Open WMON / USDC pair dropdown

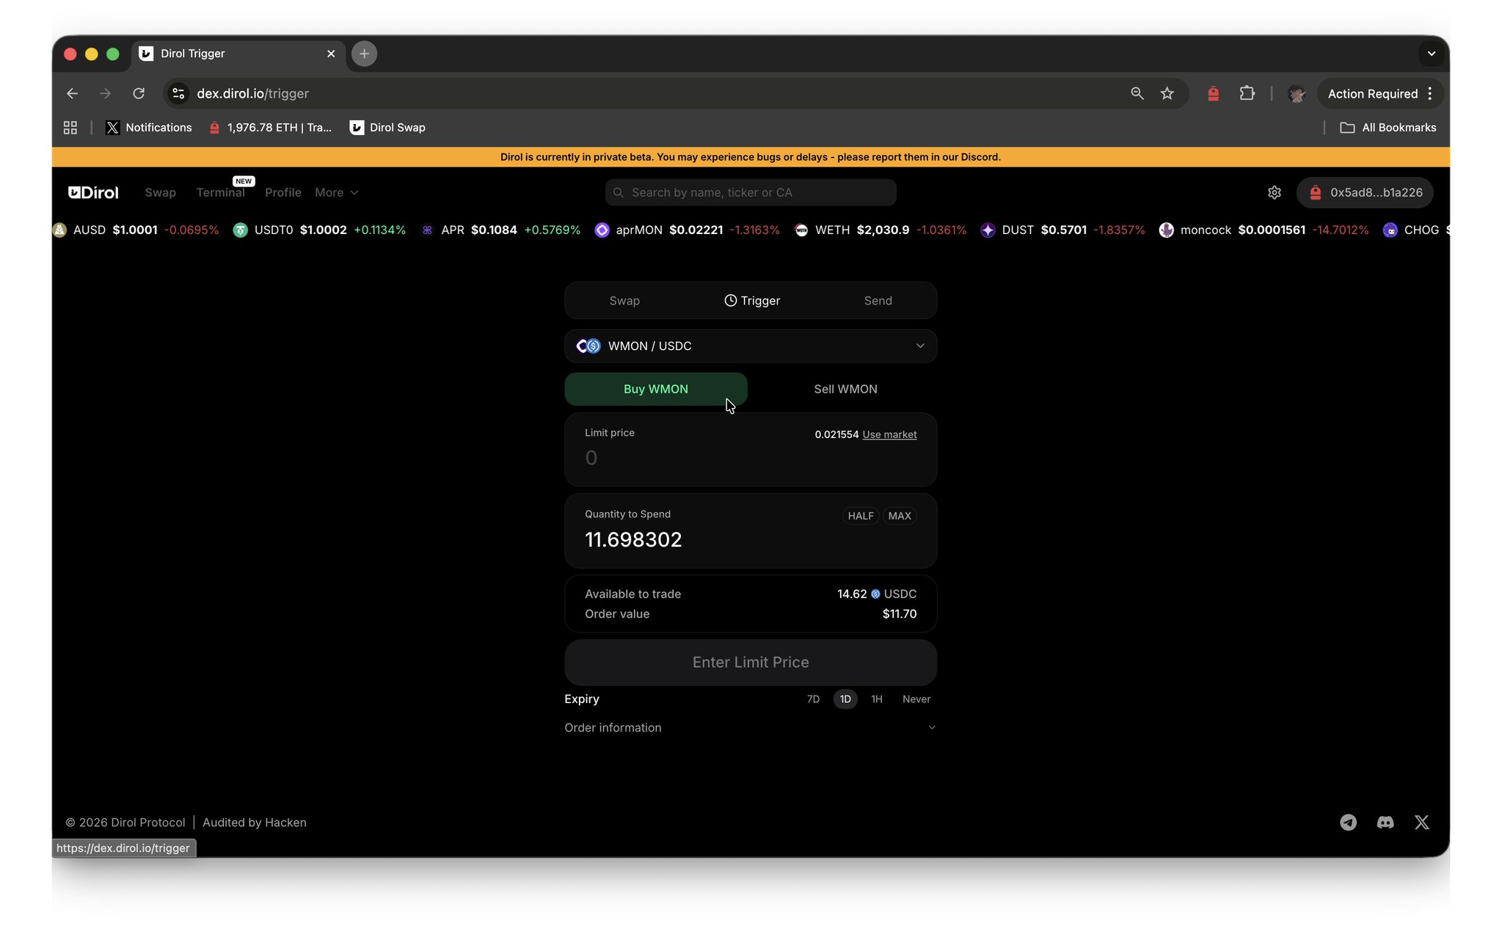[x=750, y=346]
